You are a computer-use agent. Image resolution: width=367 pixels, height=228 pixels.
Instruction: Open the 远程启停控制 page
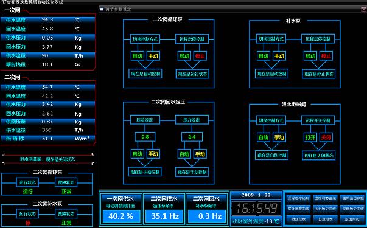click(298, 199)
